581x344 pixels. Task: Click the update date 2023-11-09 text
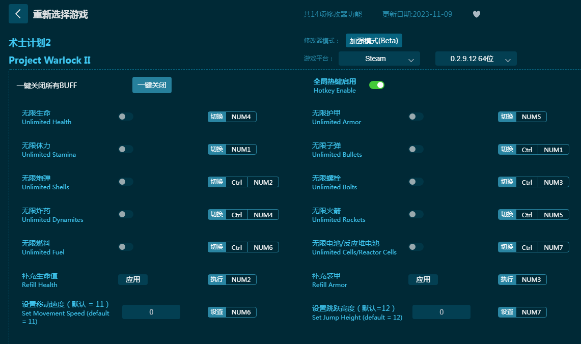pyautogui.click(x=417, y=14)
